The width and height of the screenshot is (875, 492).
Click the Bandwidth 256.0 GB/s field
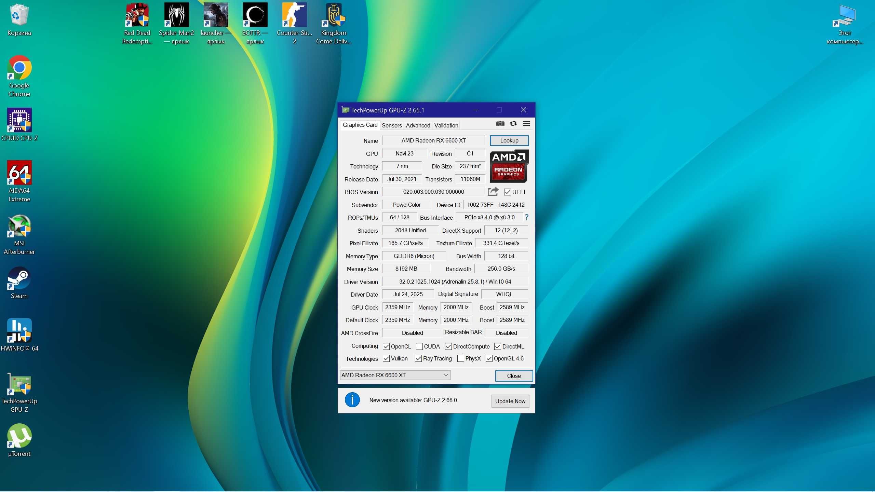point(501,269)
